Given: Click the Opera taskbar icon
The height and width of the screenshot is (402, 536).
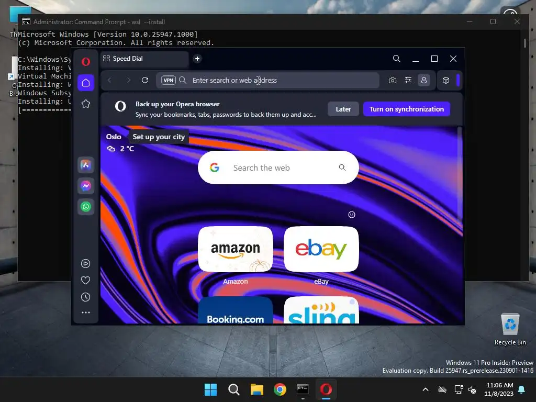Looking at the screenshot, I should pos(326,389).
